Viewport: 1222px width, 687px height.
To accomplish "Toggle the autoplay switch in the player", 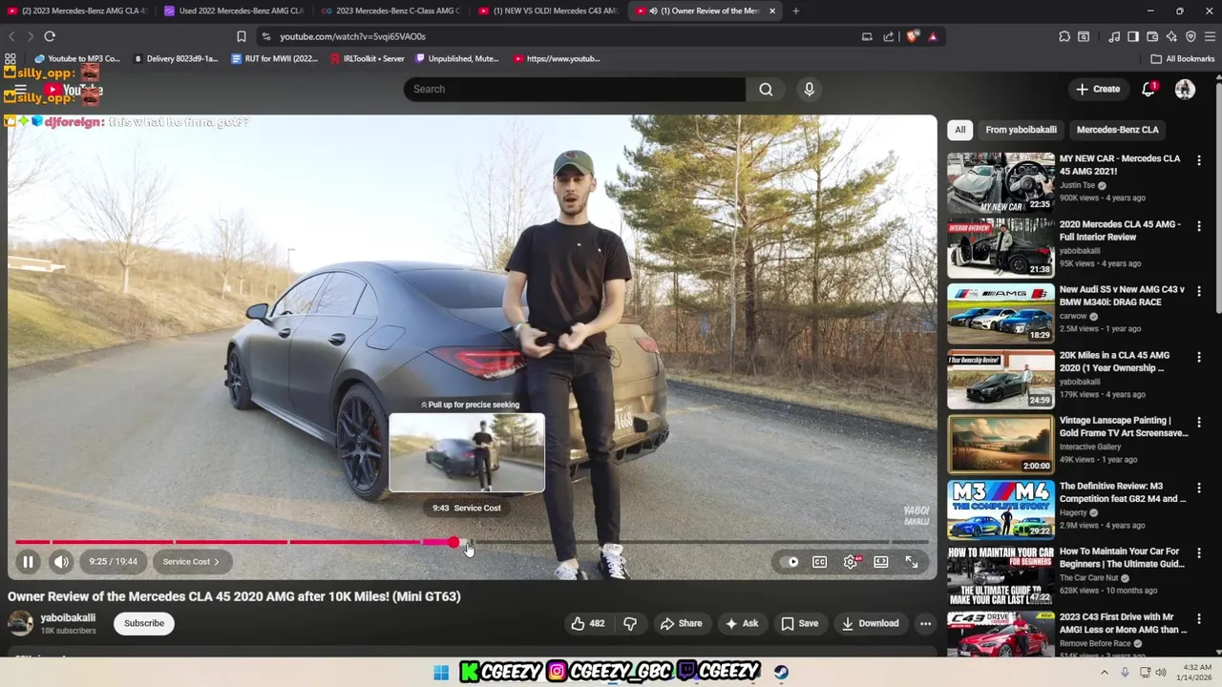I will click(790, 562).
